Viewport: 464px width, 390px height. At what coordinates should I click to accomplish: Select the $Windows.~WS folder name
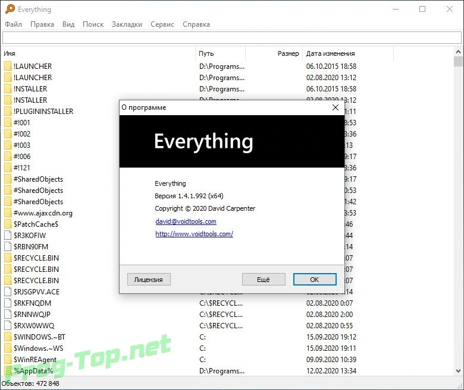[x=39, y=348]
